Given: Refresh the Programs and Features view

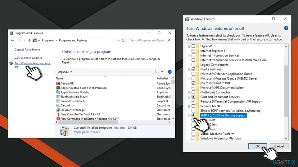Looking at the screenshot, I should coord(123,40).
